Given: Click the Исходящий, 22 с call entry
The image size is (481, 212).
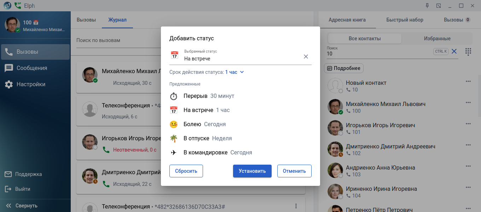Looking at the screenshot, I should click(x=132, y=184).
